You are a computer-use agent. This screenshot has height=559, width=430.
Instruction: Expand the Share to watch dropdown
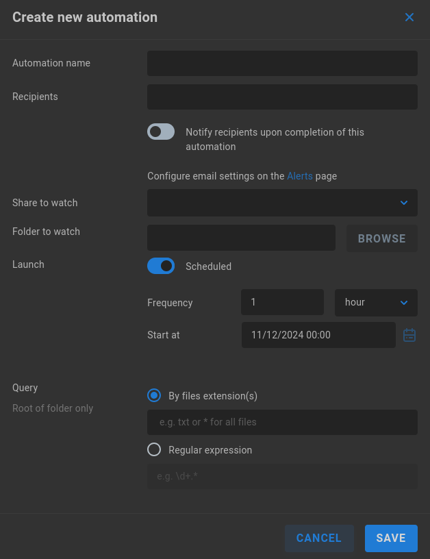coord(282,203)
